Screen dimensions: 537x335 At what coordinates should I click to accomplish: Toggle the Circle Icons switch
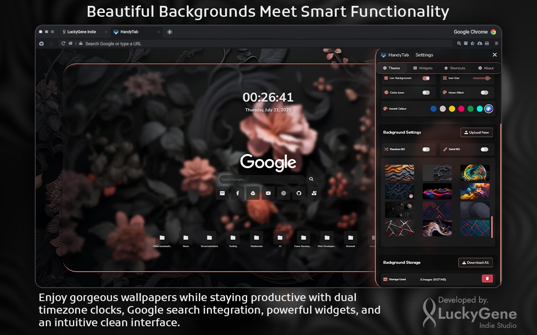coord(426,93)
